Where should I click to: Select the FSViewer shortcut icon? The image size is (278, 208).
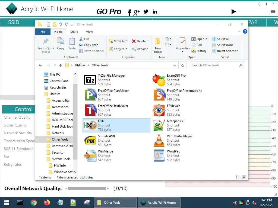pos(159,110)
